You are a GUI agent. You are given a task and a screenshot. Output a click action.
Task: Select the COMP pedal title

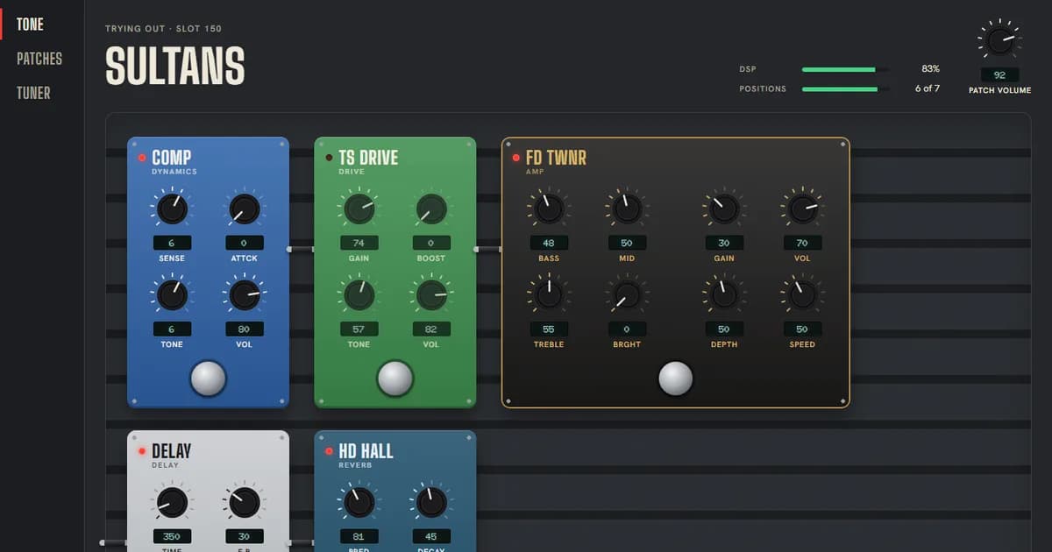click(172, 158)
